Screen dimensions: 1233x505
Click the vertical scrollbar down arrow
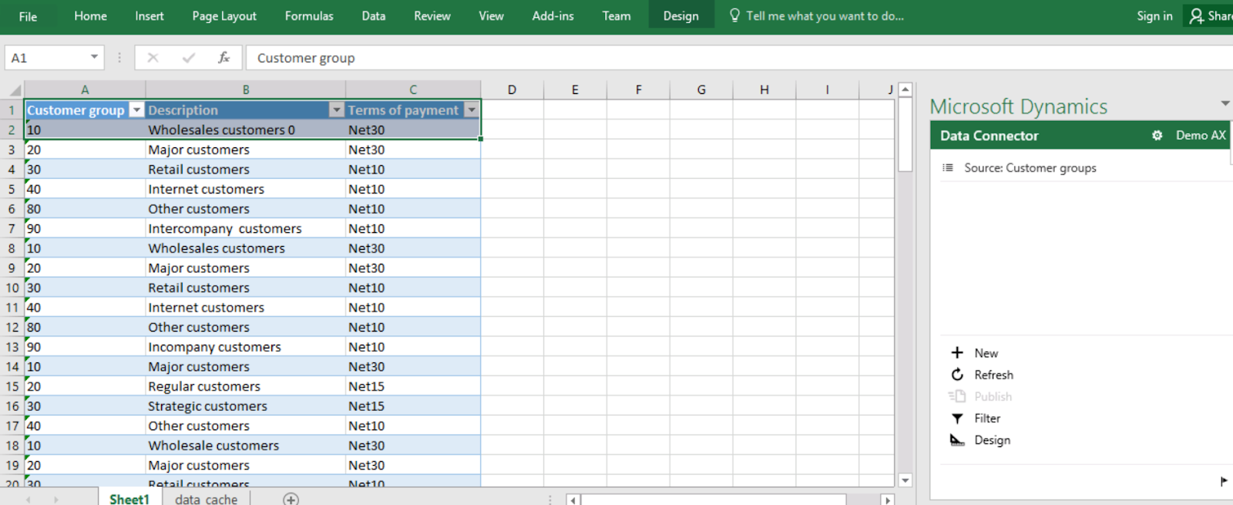tap(905, 480)
